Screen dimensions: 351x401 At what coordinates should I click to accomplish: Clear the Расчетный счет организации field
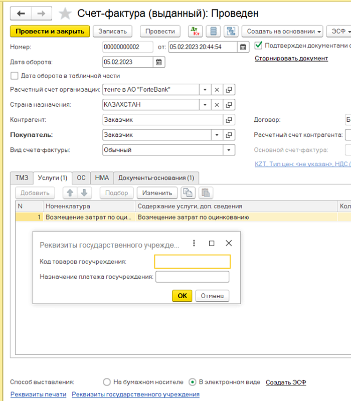tap(217, 90)
